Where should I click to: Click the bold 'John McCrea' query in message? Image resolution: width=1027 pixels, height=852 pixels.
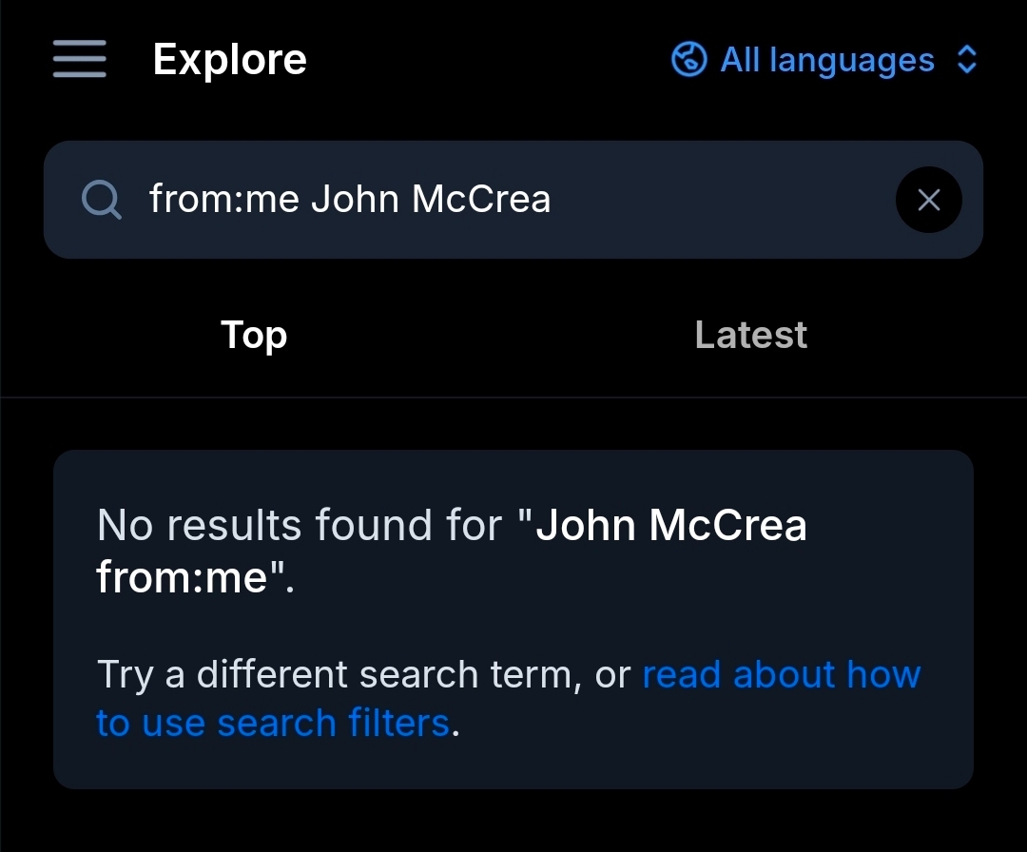click(x=671, y=525)
